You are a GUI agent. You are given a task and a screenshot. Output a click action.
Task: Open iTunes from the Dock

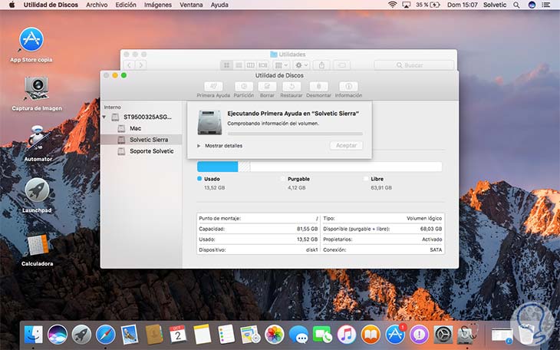tap(347, 335)
